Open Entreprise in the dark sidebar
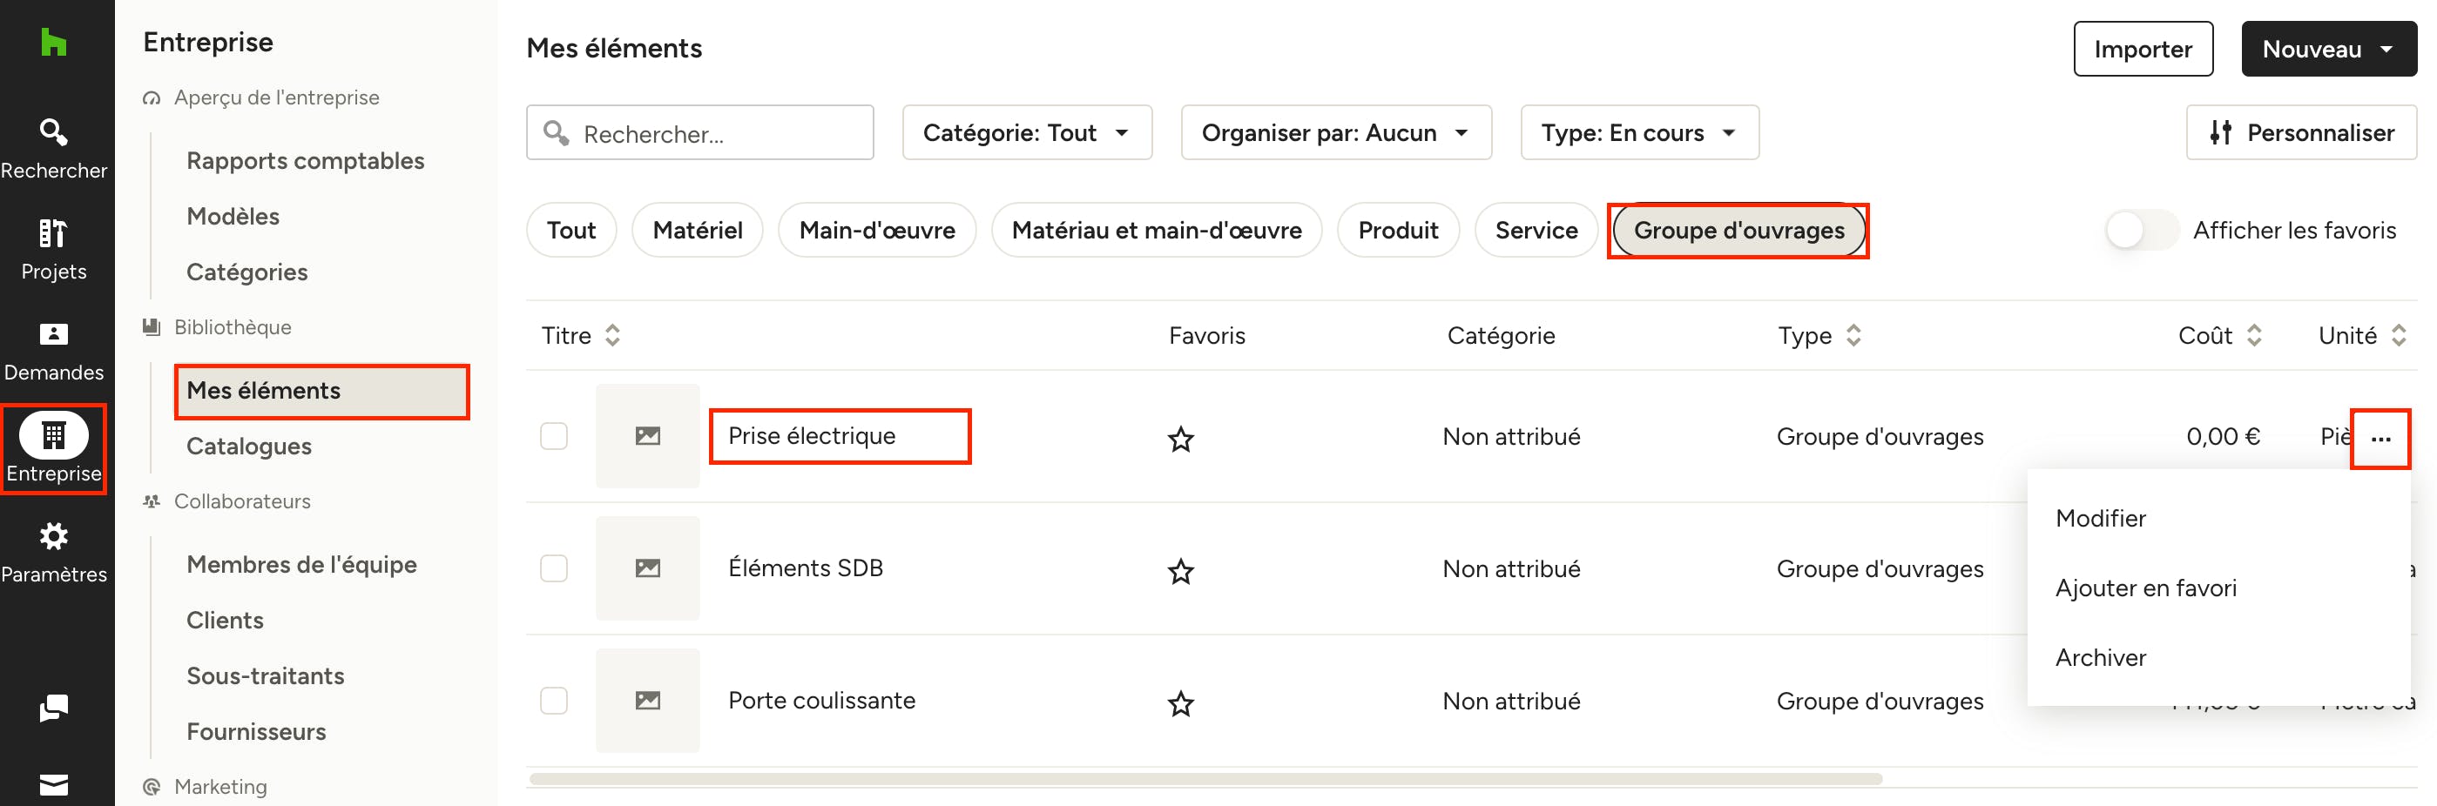2437x806 pixels. pos(54,449)
